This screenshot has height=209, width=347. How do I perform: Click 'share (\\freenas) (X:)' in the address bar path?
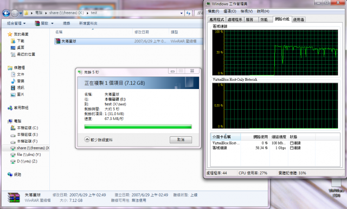67,13
